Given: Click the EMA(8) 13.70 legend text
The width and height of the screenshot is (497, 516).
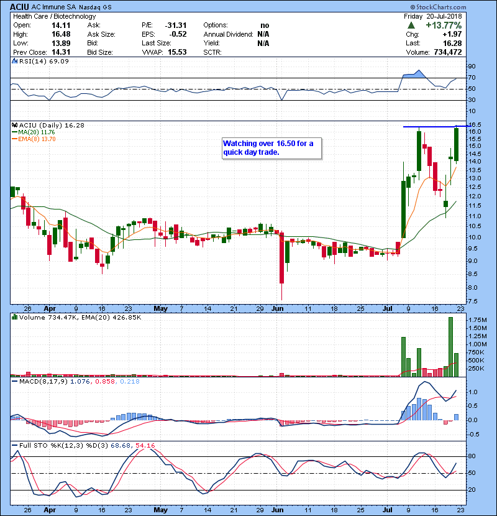Looking at the screenshot, I should tap(37, 139).
